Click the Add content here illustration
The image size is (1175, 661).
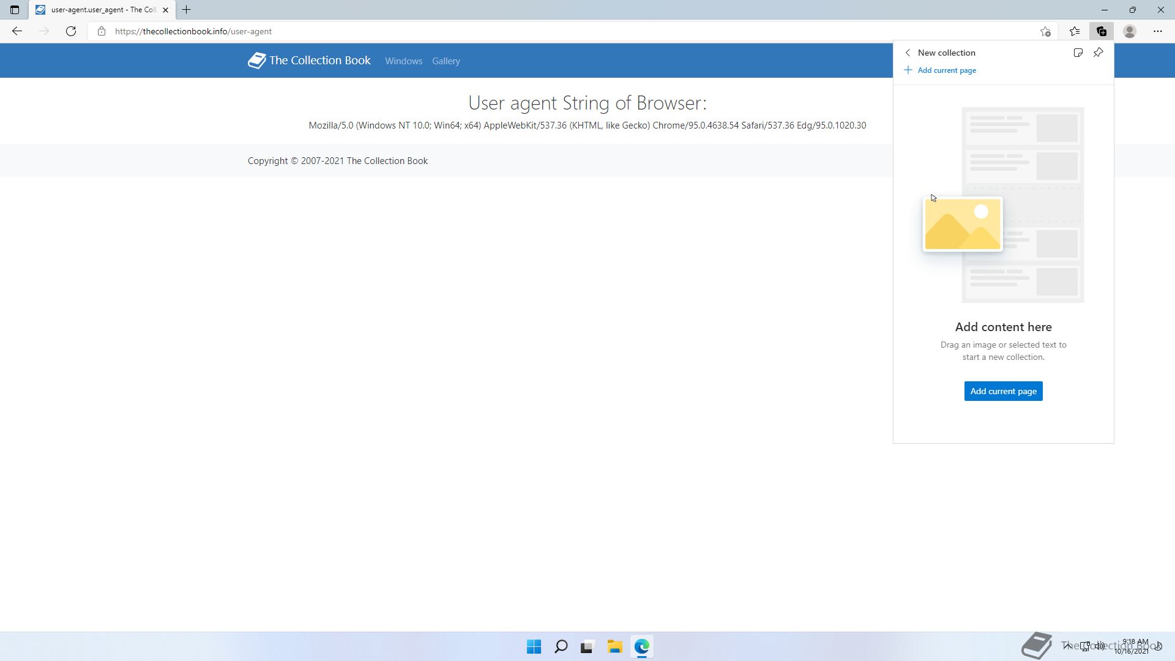click(x=1004, y=205)
